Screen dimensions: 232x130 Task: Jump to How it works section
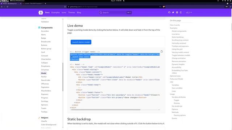click(x=175, y=25)
